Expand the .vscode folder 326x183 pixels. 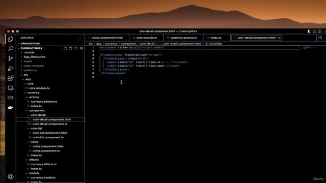(x=50, y=52)
